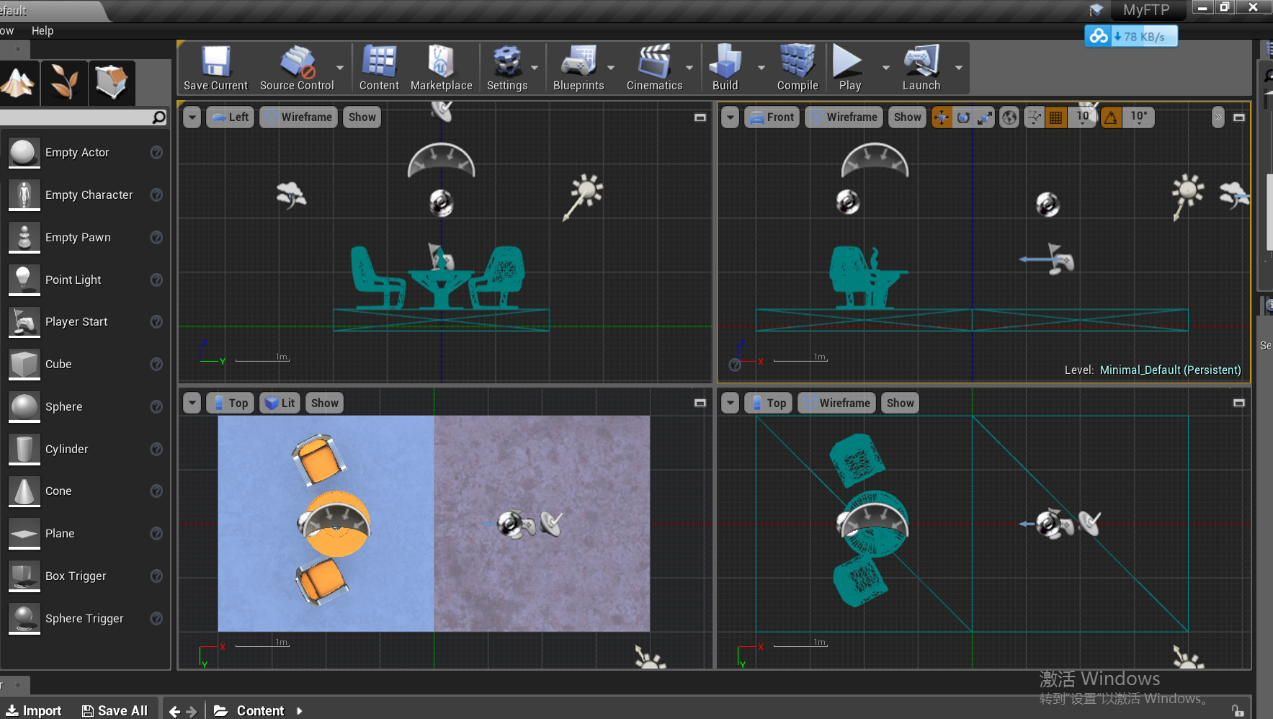Open the Show flags menu
Viewport: 1273px width, 719px height.
[362, 117]
